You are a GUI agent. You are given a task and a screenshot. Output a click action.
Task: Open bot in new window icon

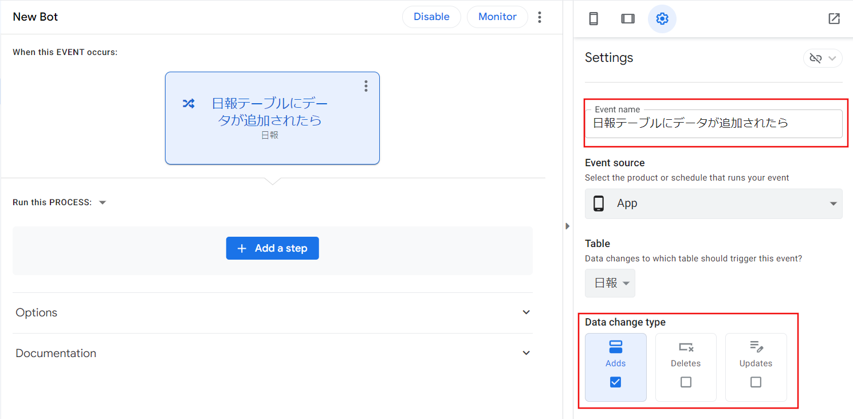tap(834, 18)
